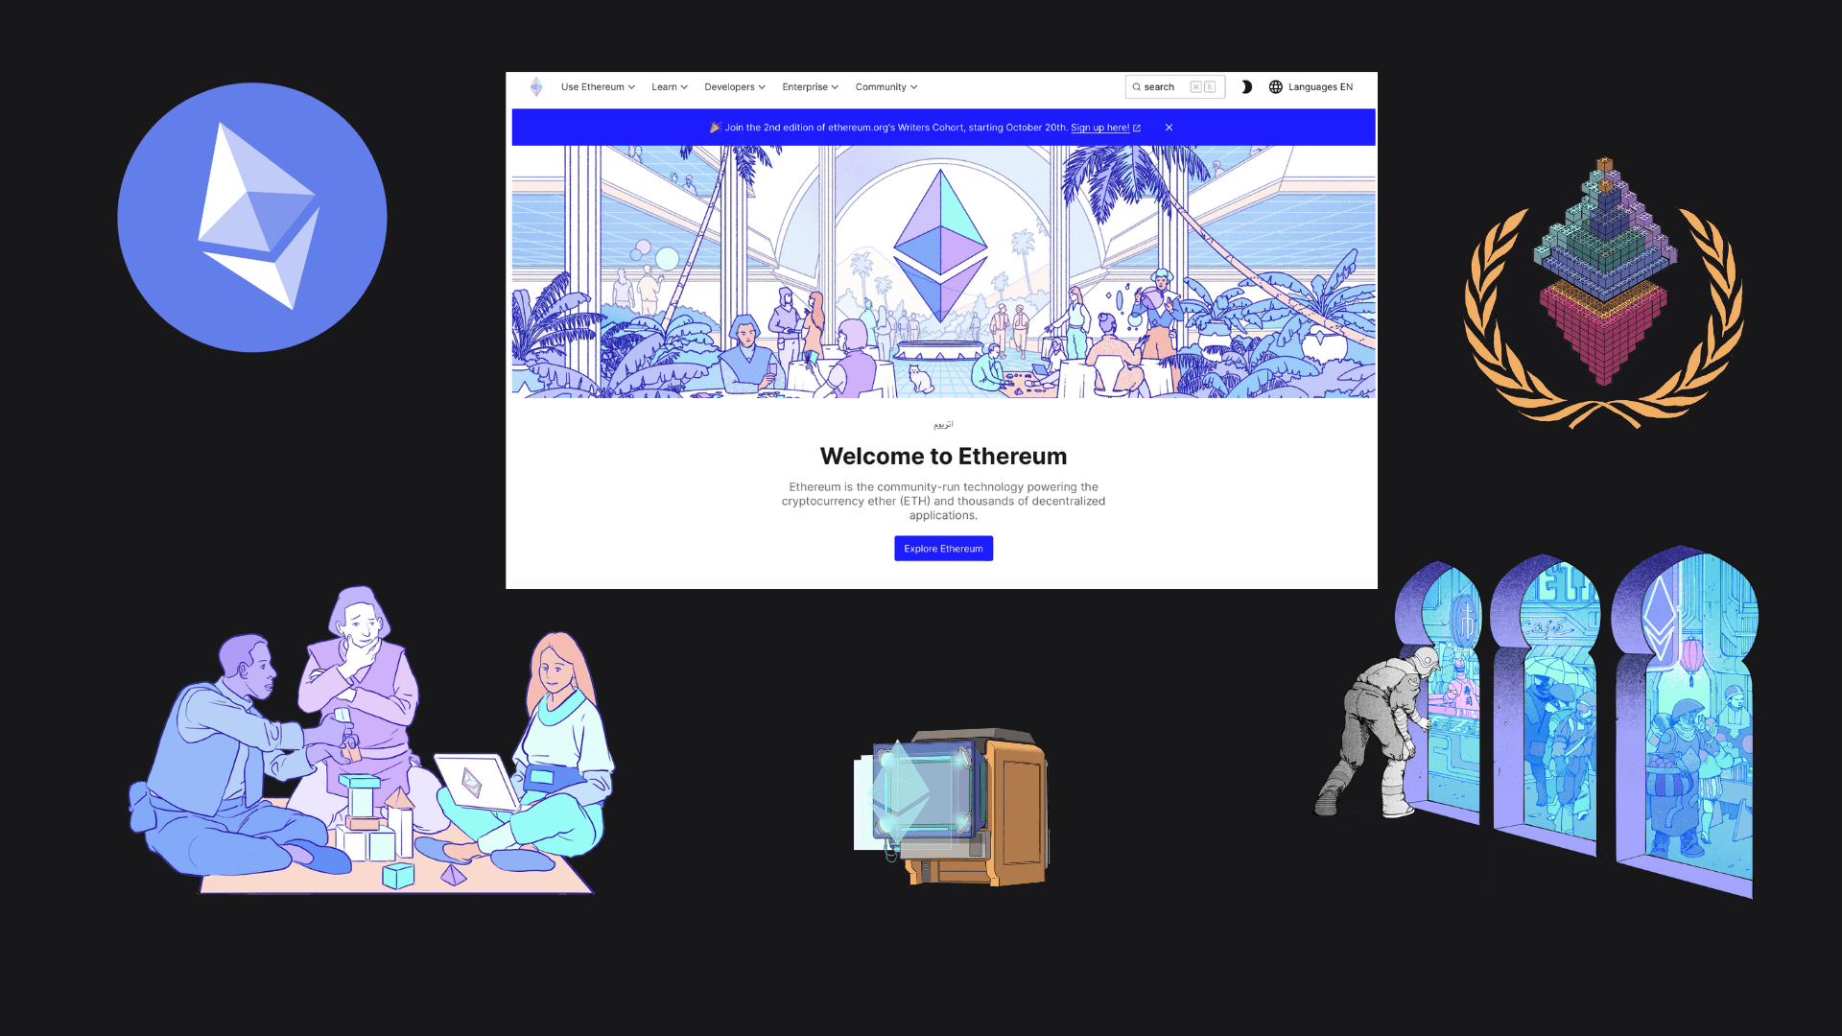The image size is (1842, 1036).
Task: Click the globe Languages EN icon
Action: coord(1274,86)
